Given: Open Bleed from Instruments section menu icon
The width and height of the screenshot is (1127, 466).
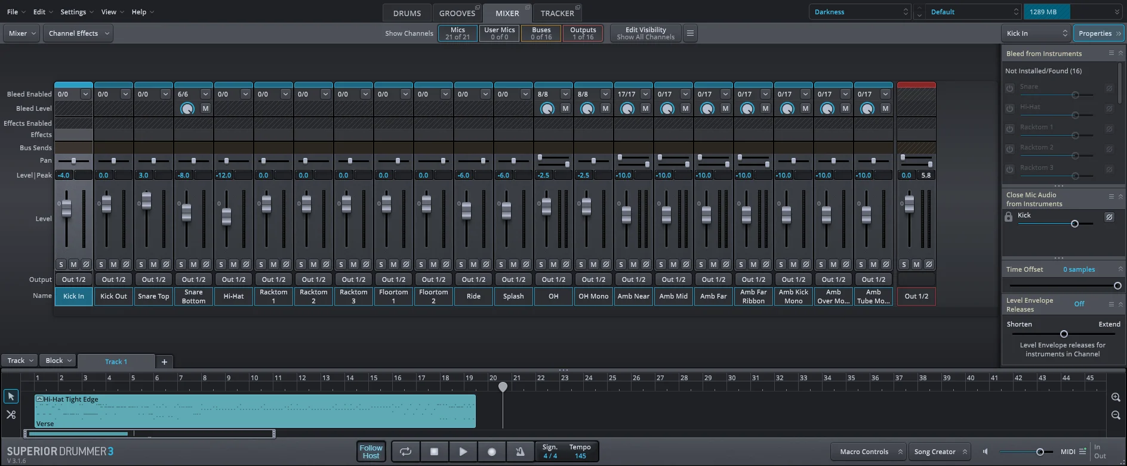Looking at the screenshot, I should 1111,53.
